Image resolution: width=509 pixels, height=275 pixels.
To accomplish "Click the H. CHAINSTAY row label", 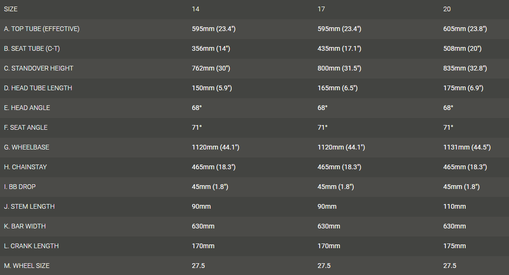I will coord(25,167).
